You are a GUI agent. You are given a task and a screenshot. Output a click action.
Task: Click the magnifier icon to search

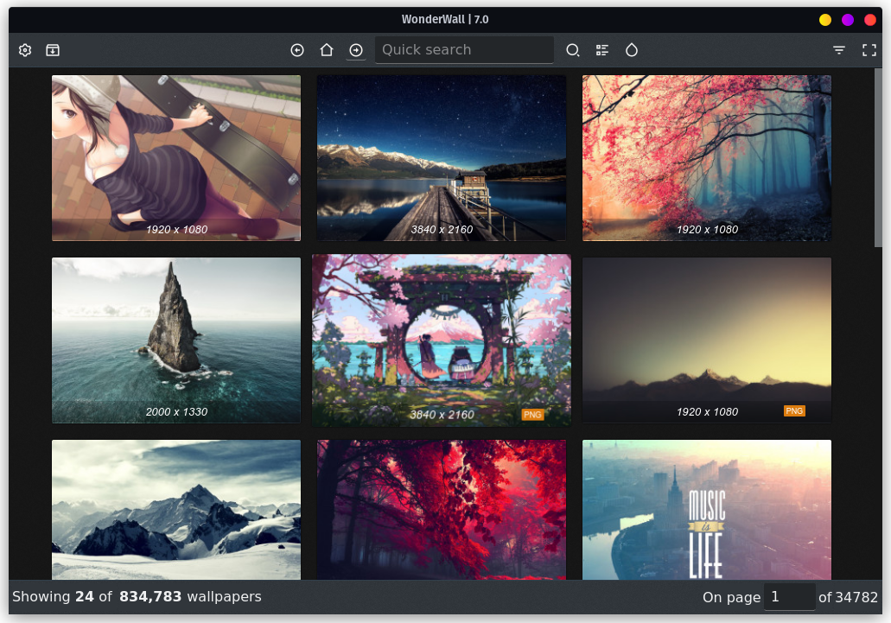(x=573, y=50)
